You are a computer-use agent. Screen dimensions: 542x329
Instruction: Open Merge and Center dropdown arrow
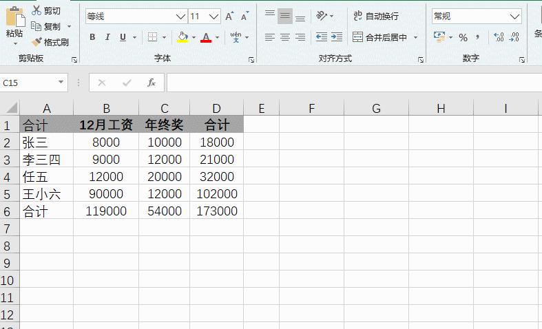click(416, 37)
